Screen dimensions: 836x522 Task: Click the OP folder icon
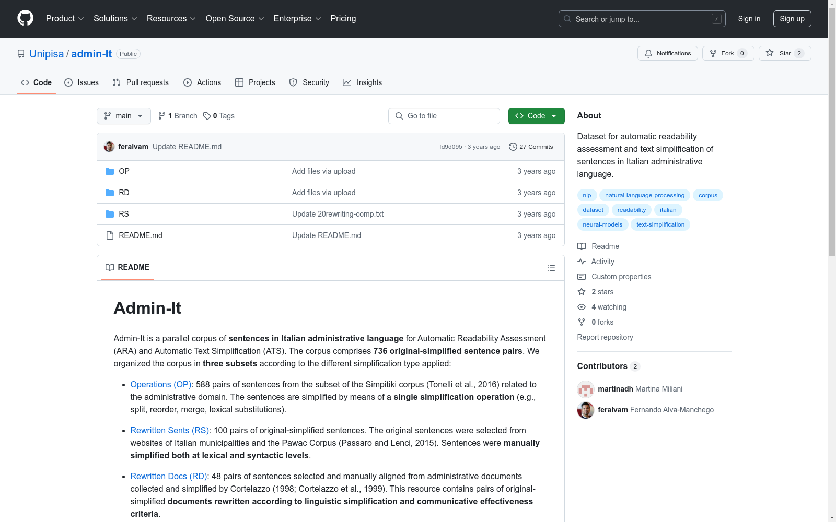pos(110,171)
